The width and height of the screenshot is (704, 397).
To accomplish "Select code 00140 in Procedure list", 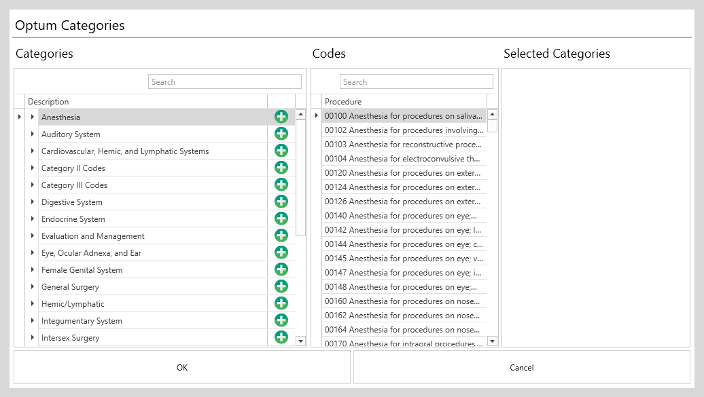I will [404, 215].
